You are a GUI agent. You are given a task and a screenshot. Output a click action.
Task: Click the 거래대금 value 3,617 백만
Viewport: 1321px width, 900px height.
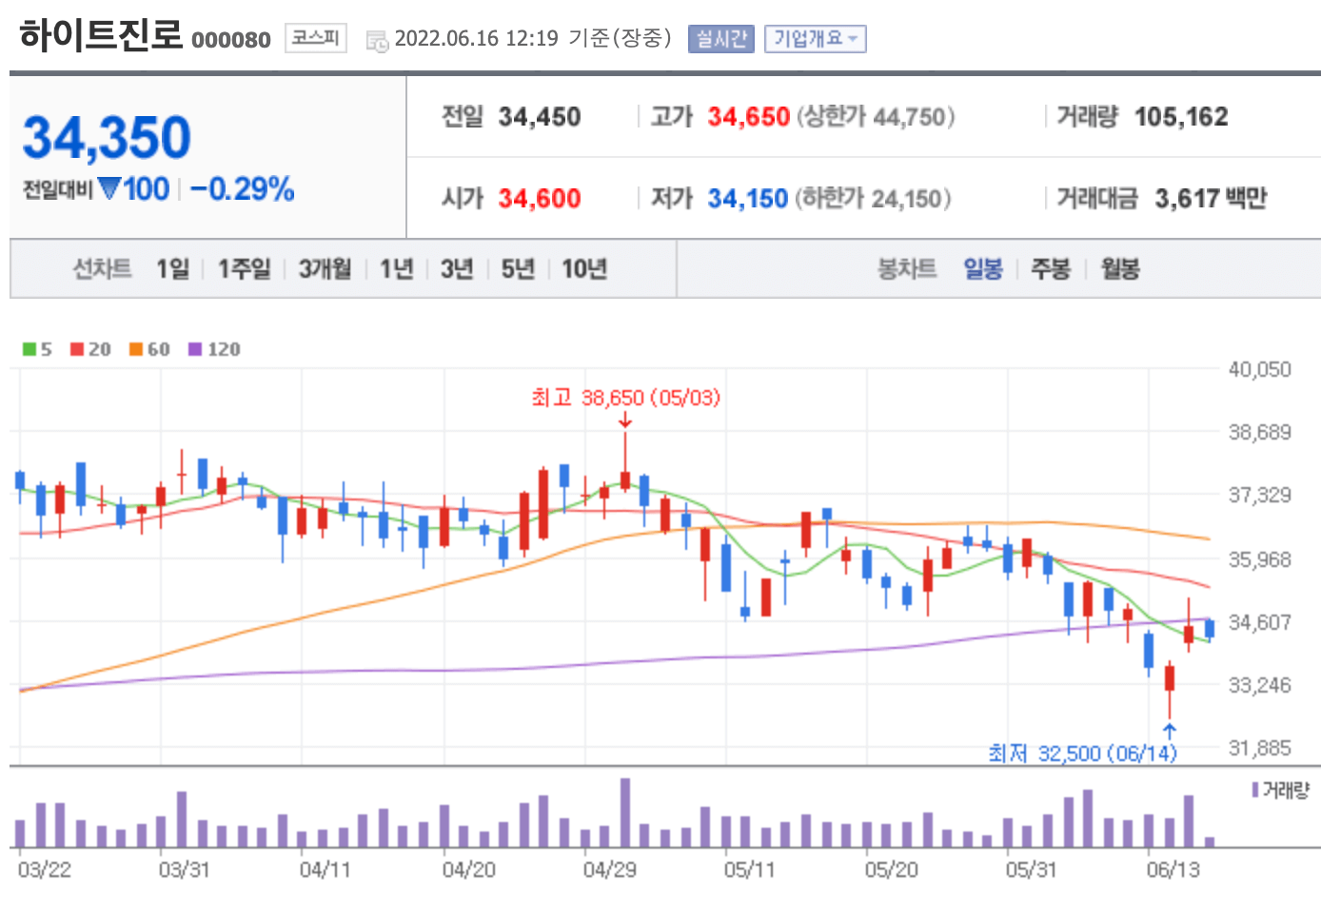pos(1211,199)
